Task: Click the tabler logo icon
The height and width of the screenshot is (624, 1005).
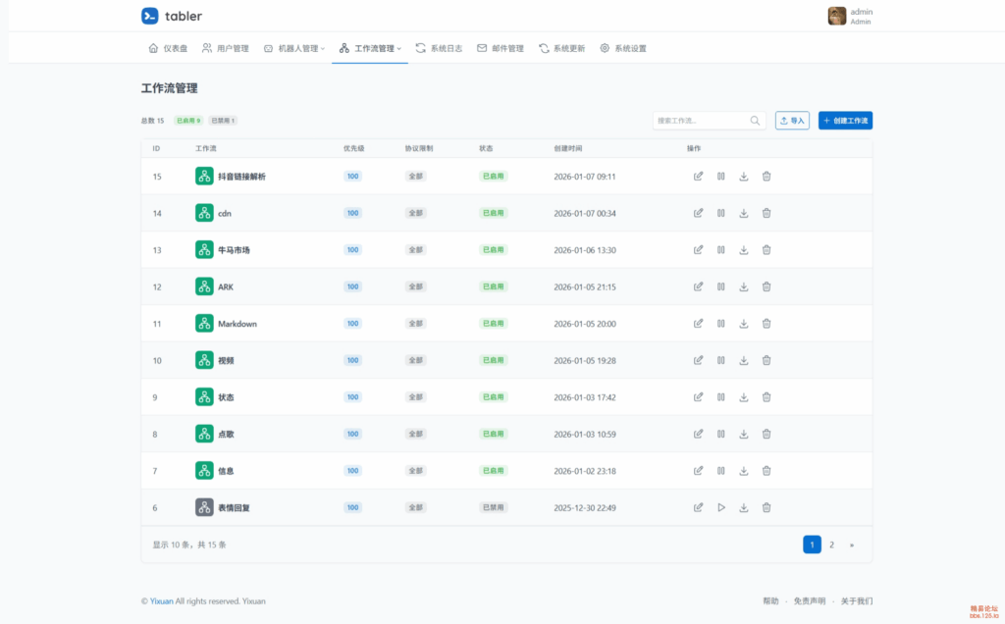Action: [x=149, y=16]
